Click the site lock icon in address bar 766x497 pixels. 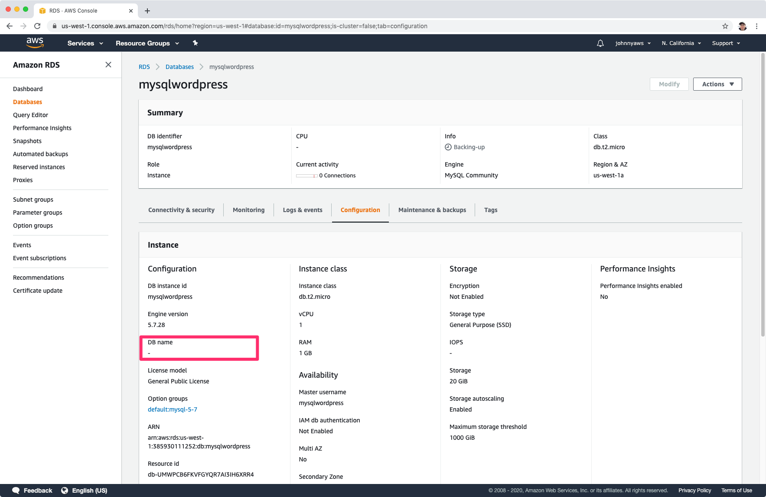[54, 26]
